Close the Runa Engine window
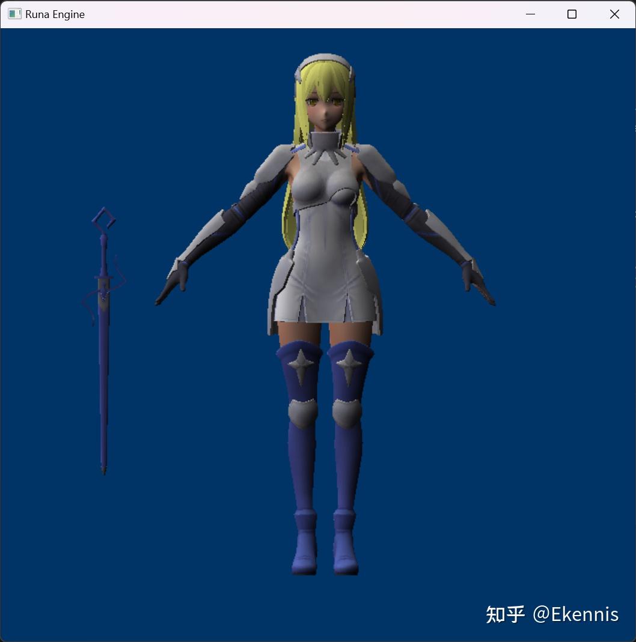 pos(614,14)
